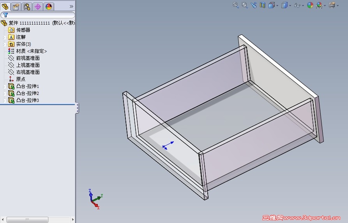Select the 传感器 tree item label
348x223 pixels.
pyautogui.click(x=23, y=30)
